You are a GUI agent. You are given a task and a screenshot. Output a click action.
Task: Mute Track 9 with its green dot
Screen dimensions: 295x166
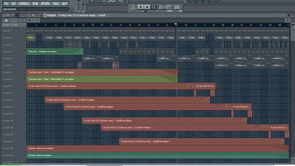coord(24,86)
